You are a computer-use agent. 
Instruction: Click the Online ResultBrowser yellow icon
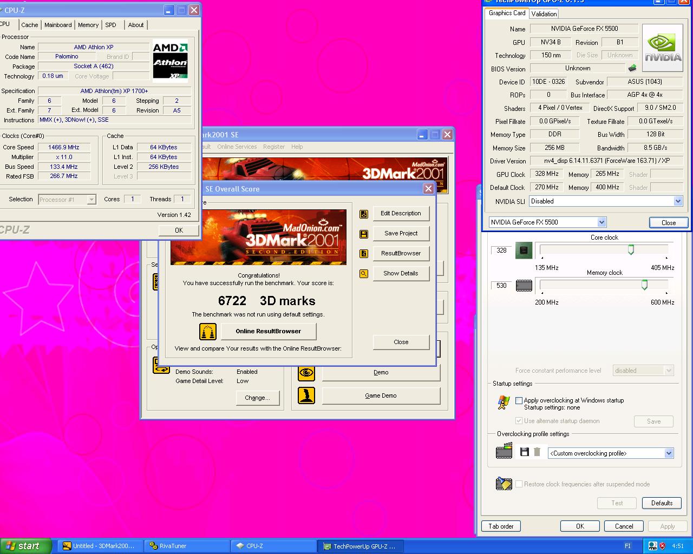tap(208, 332)
